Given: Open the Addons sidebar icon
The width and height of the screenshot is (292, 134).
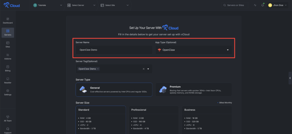Looking at the screenshot, I should pos(8,56).
